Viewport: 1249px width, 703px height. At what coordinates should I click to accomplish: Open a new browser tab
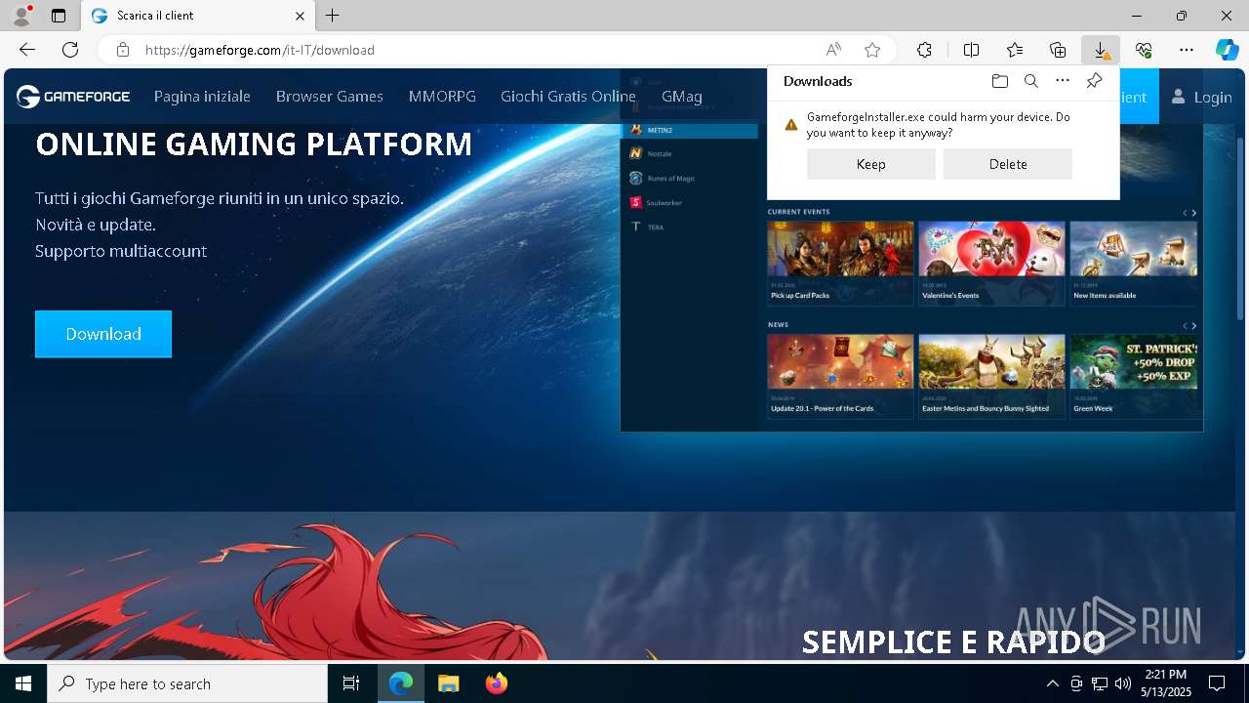332,16
